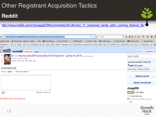Click the reader shield icon inside address bar
The image size is (156, 117).
click(91, 37)
